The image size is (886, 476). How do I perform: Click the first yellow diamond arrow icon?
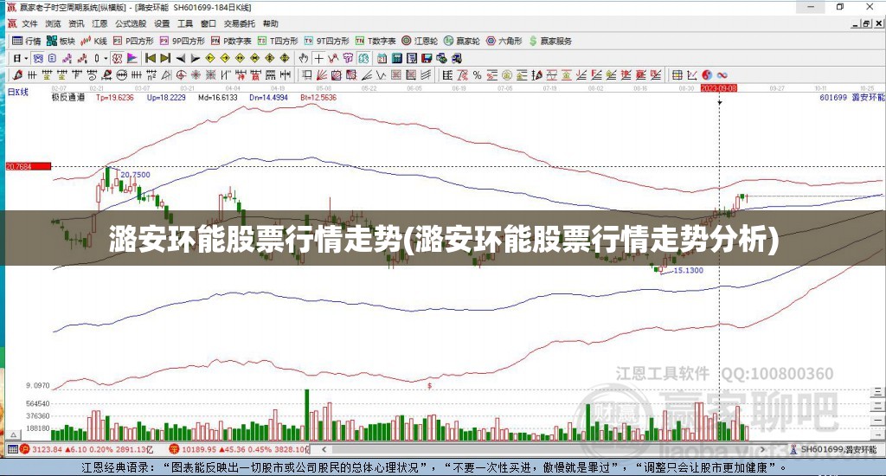point(210,58)
